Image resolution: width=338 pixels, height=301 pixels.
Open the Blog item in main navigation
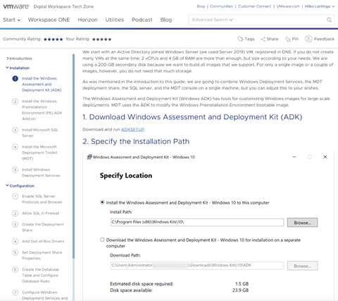click(166, 20)
